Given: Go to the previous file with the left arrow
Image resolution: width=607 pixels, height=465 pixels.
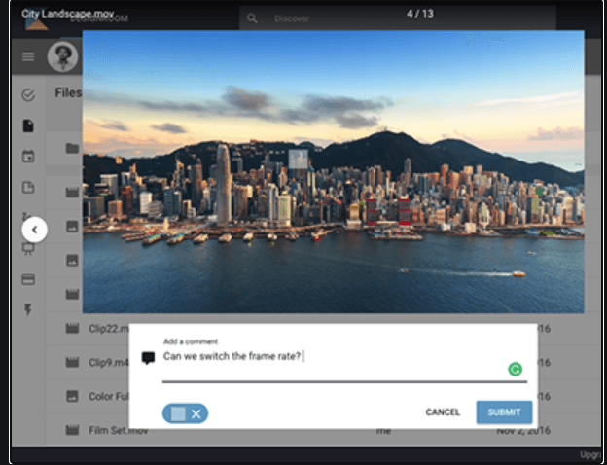Looking at the screenshot, I should pos(34,230).
